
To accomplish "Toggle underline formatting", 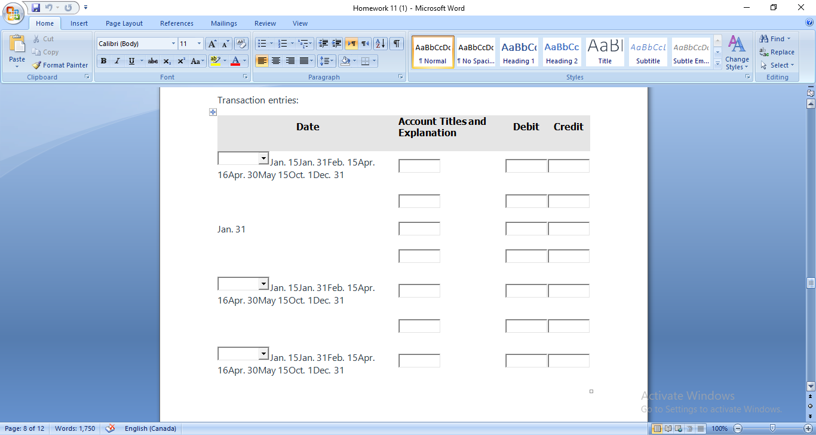I will click(x=130, y=60).
